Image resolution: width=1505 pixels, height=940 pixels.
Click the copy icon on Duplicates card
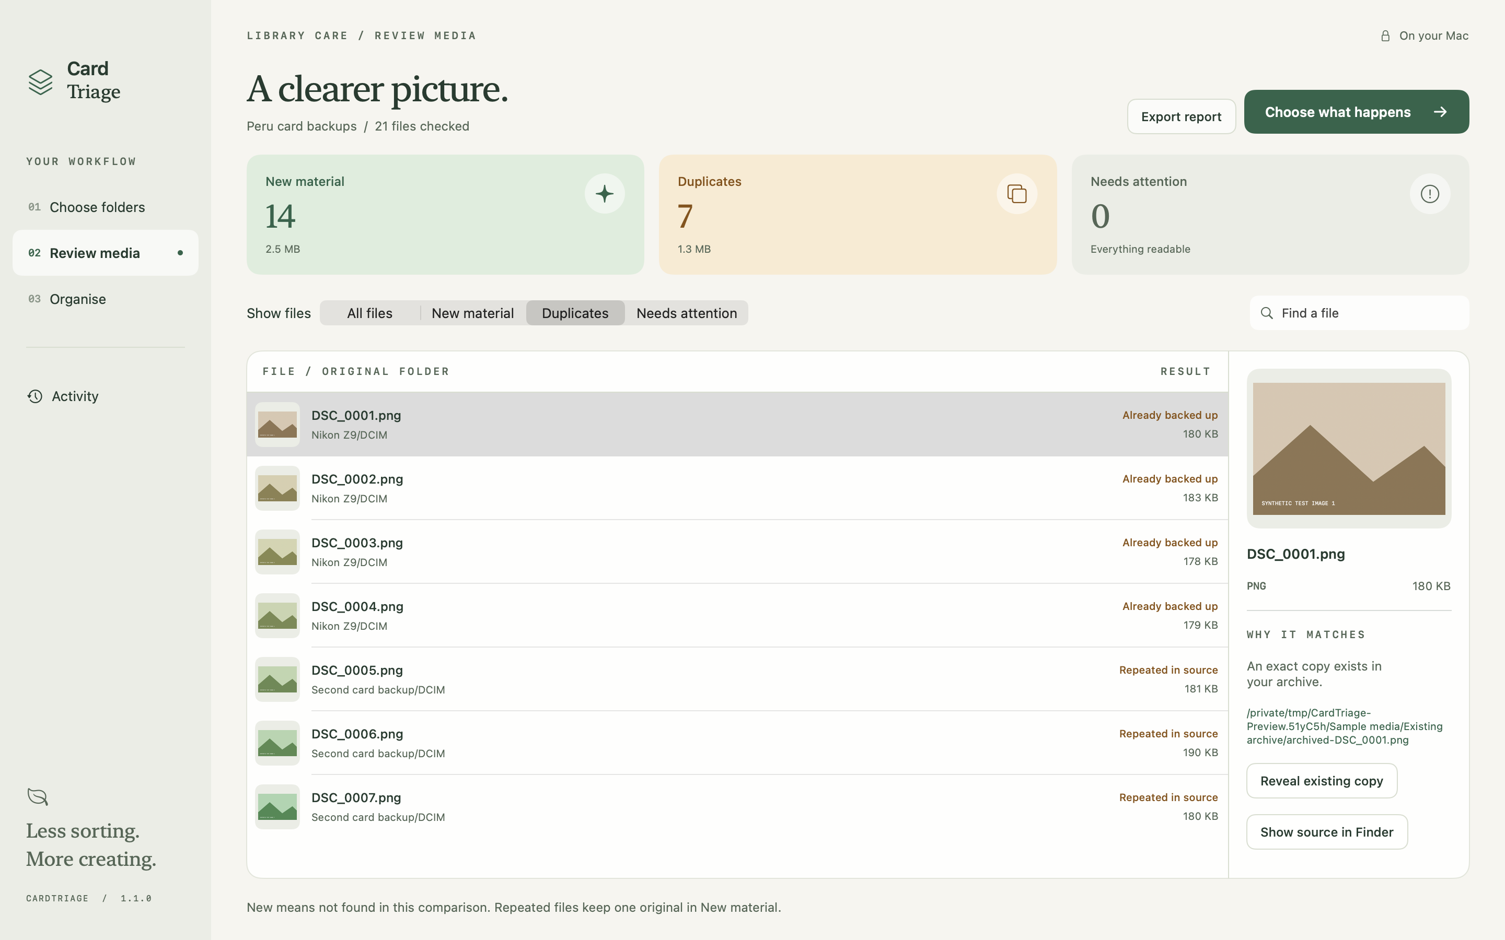coord(1017,194)
